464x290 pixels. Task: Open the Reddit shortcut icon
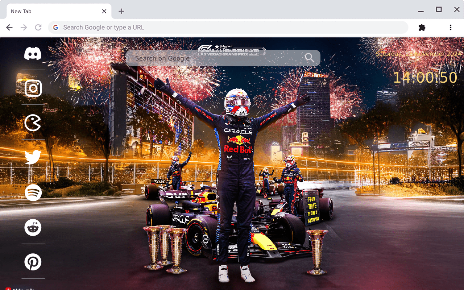click(x=33, y=227)
